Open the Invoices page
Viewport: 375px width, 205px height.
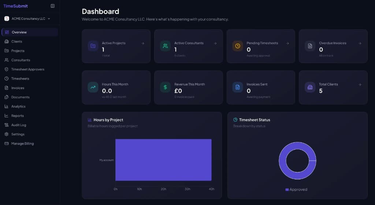pyautogui.click(x=30, y=88)
